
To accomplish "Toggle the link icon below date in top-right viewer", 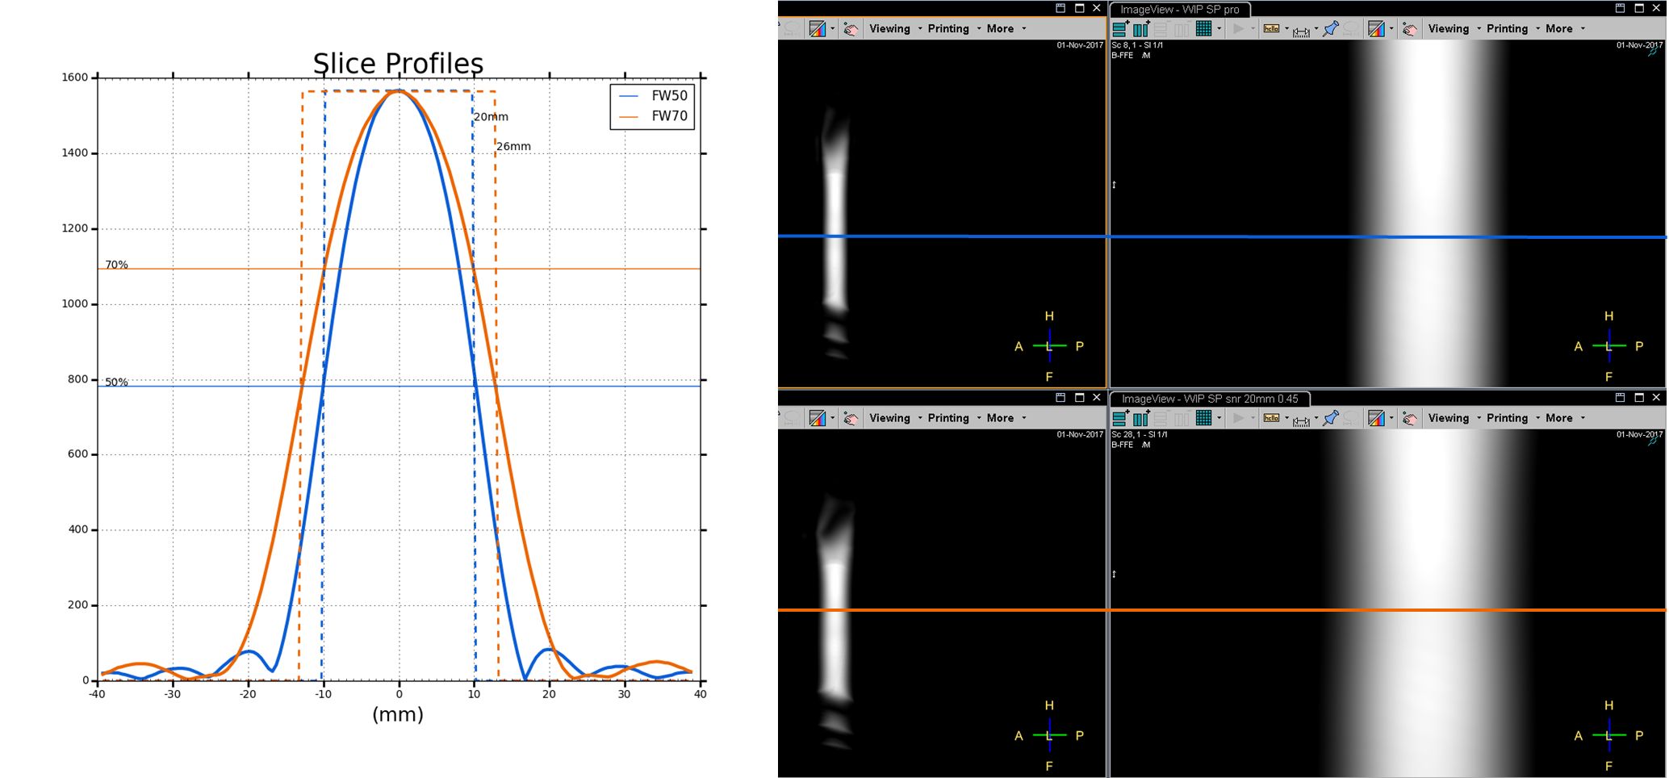I will click(1653, 52).
